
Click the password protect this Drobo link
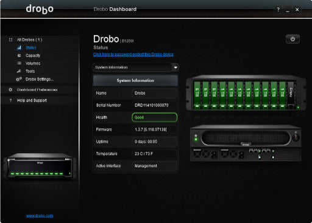[133, 54]
